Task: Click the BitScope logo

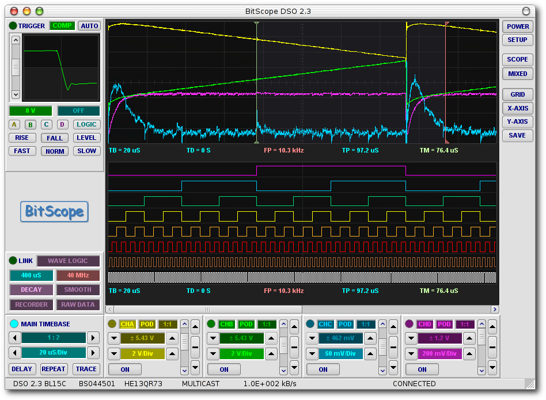Action: click(55, 212)
